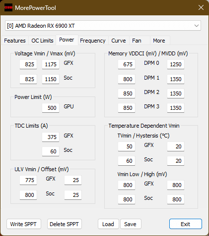This screenshot has width=209, height=236.
Task: Edit the DPM 2 MVDD field 1350
Action: [176, 94]
